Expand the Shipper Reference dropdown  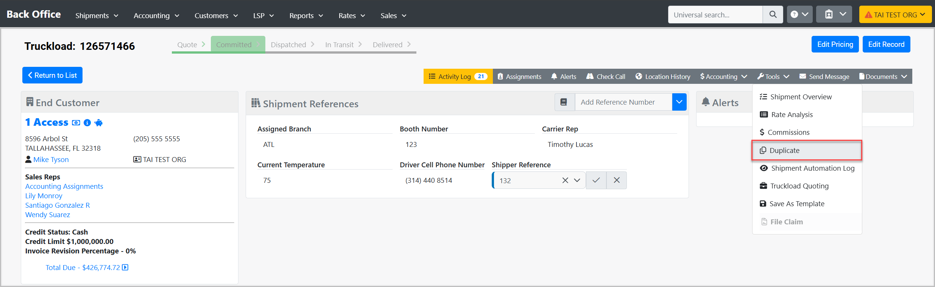[x=577, y=181]
